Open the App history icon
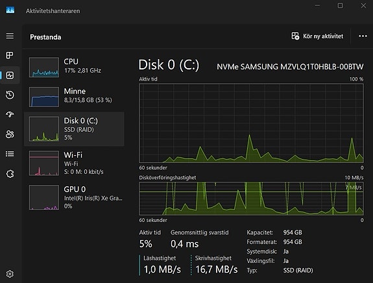This screenshot has width=373, height=283. pyautogui.click(x=10, y=95)
